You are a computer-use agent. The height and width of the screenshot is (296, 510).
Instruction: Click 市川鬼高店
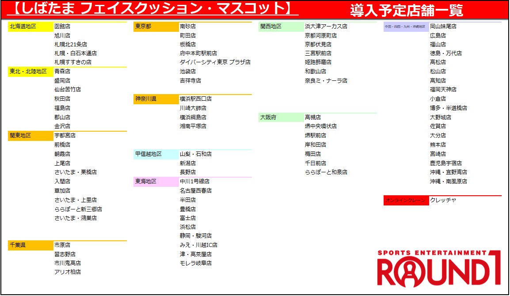(68, 263)
